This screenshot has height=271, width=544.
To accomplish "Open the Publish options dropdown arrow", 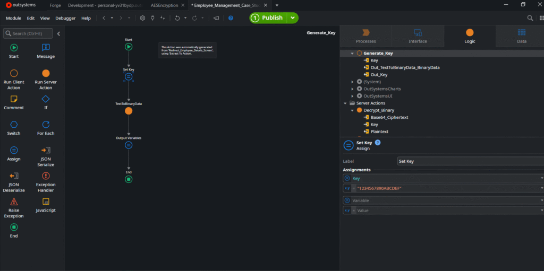I will coord(293,18).
